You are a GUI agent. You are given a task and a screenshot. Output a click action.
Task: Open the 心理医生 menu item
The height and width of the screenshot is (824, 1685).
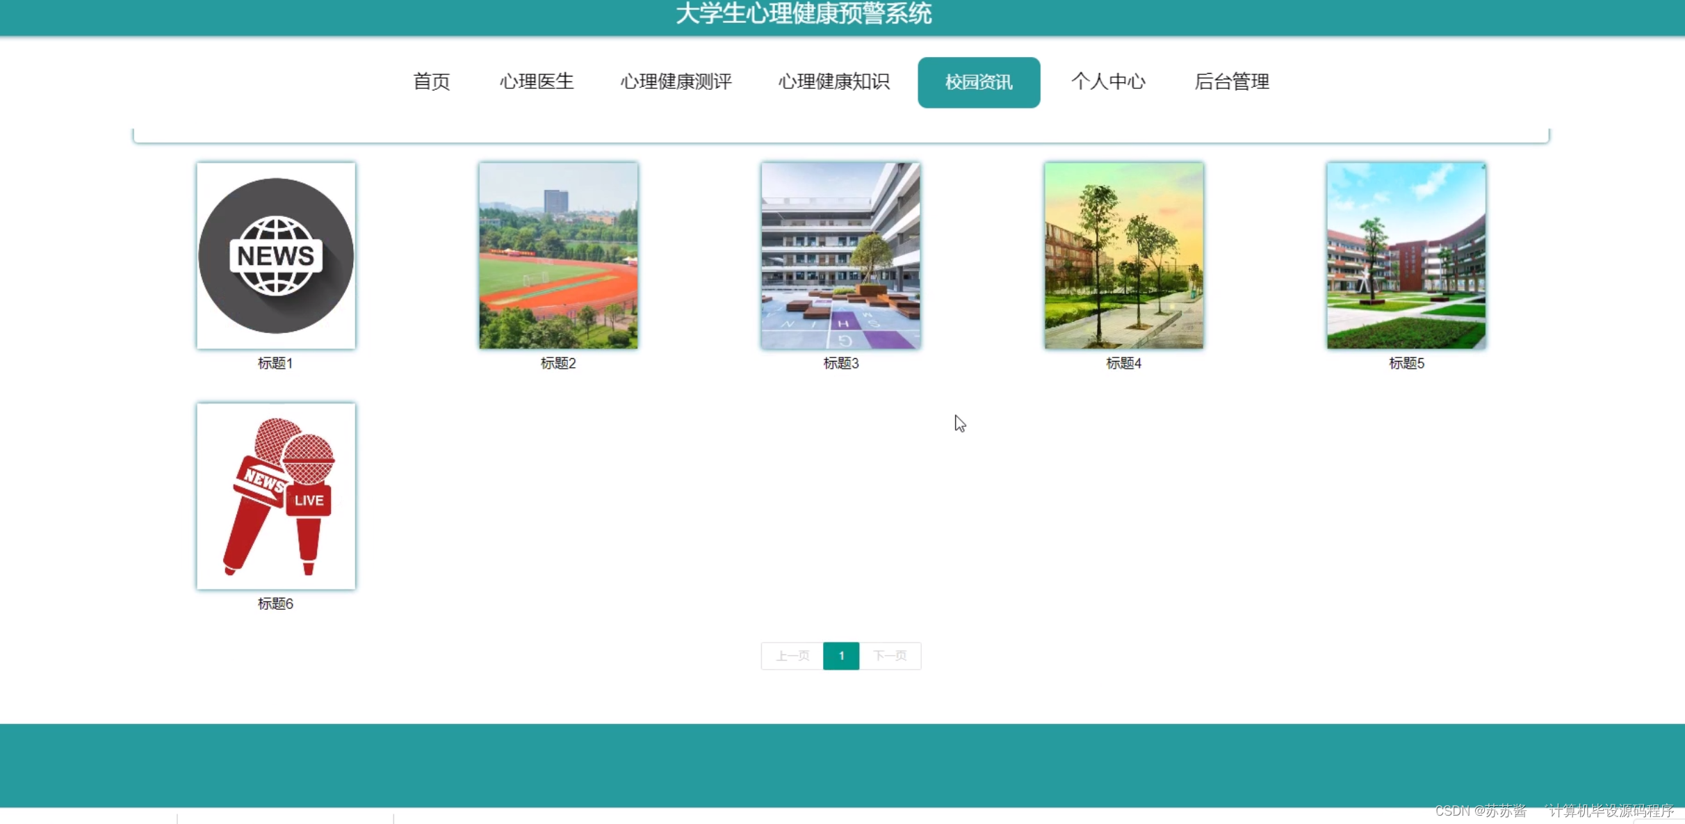536,81
